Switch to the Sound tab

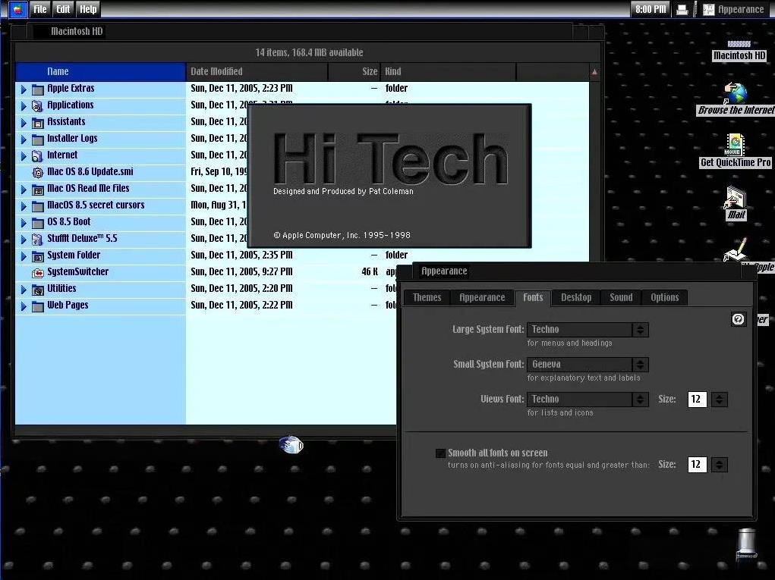tap(621, 297)
